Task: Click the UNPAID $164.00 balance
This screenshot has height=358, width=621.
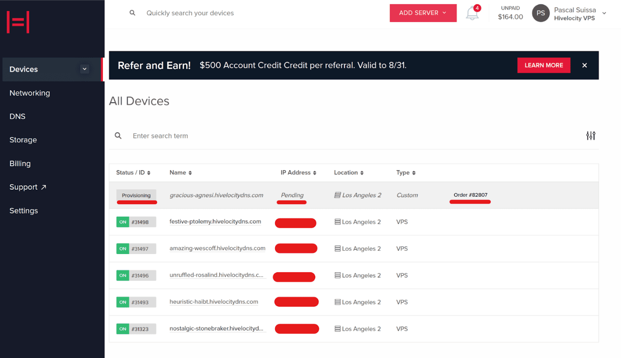Action: (x=510, y=13)
